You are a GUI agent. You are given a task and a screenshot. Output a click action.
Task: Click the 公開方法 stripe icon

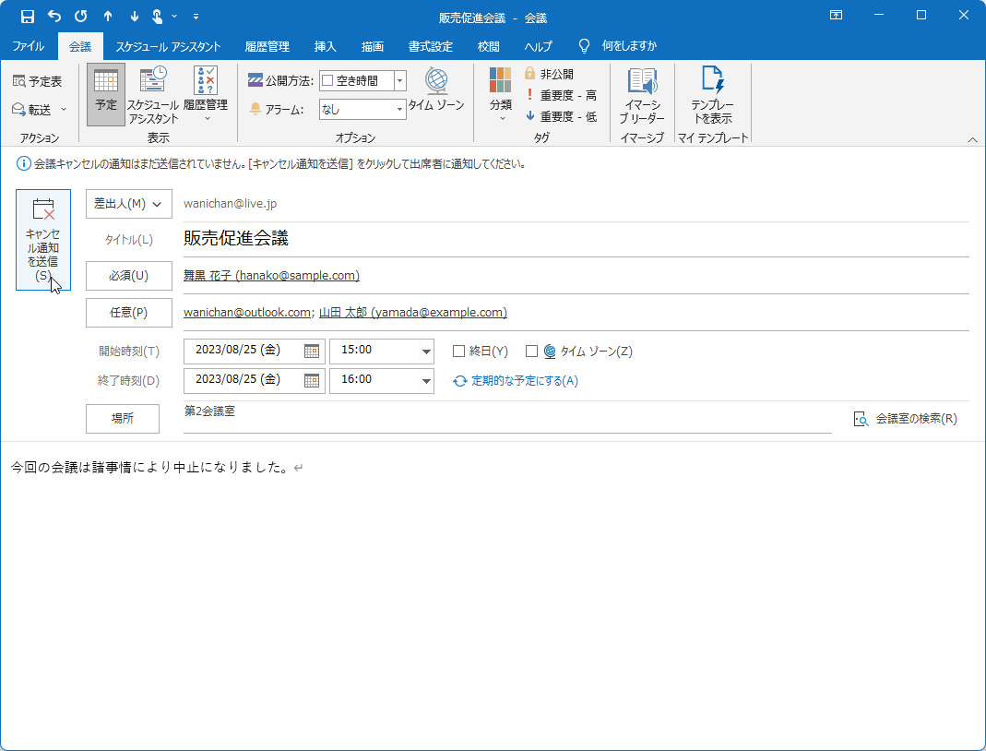point(255,80)
